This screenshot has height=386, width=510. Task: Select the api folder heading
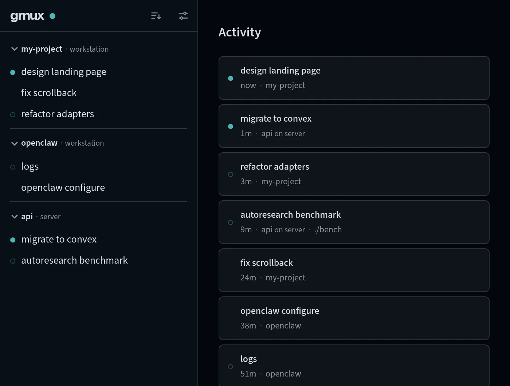click(x=27, y=216)
